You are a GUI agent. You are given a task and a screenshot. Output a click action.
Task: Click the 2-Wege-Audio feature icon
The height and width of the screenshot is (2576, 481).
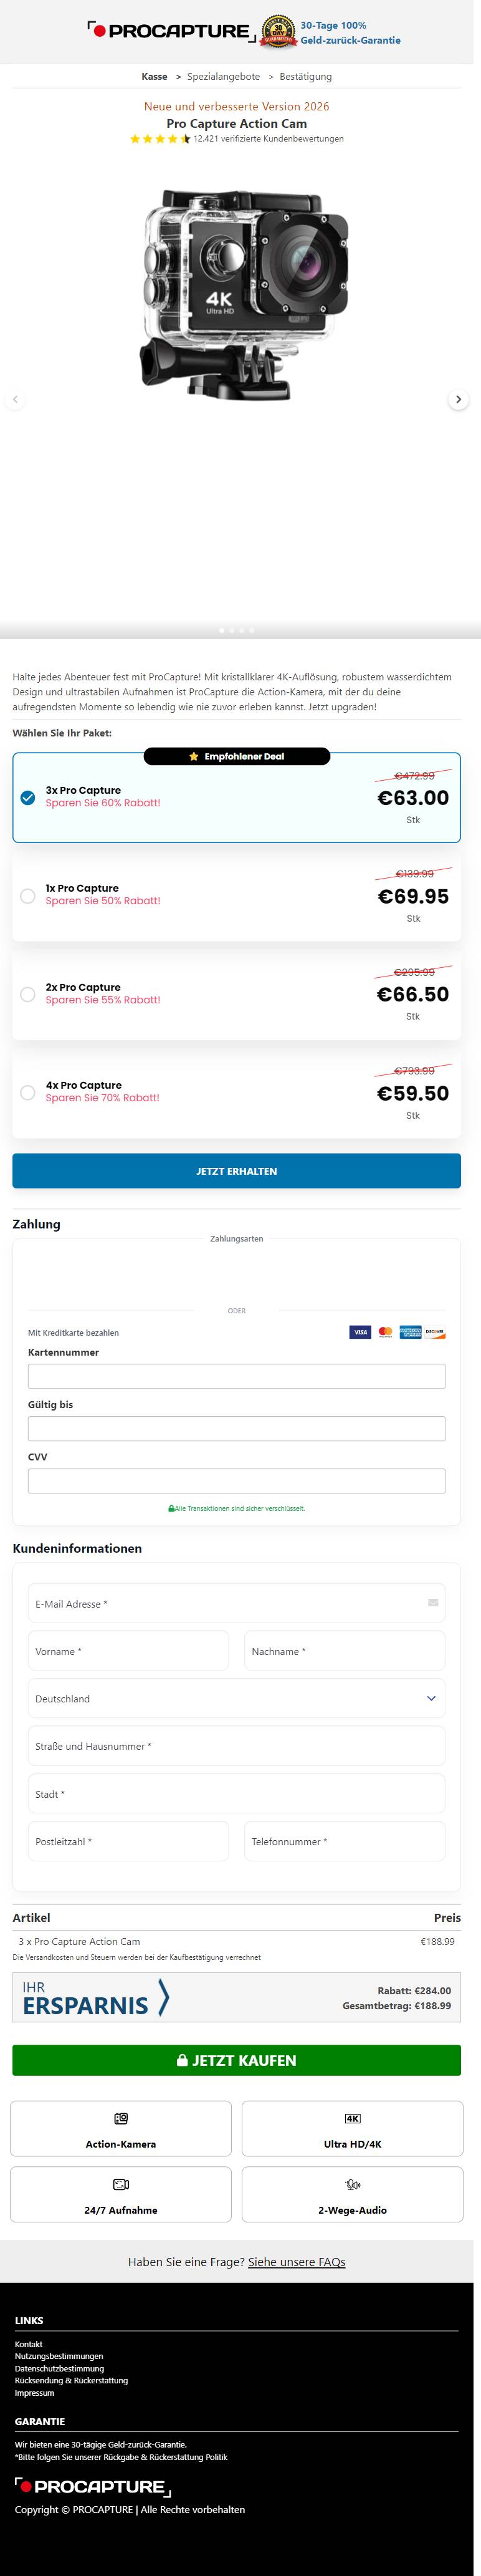tap(352, 2184)
